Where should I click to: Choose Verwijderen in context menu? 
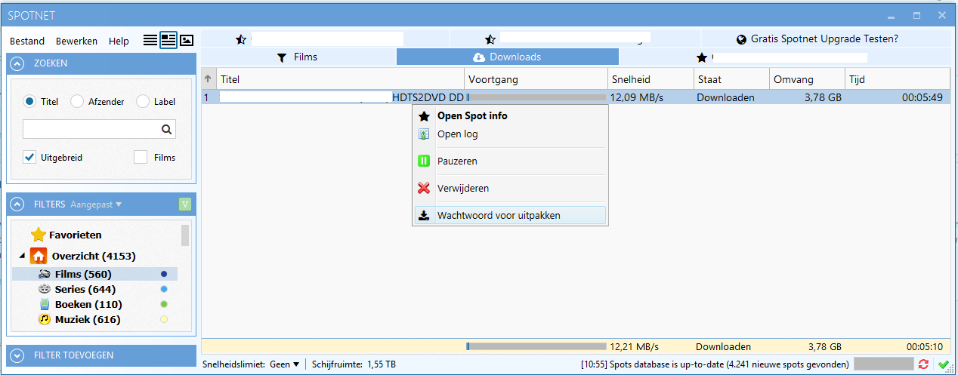(x=510, y=188)
